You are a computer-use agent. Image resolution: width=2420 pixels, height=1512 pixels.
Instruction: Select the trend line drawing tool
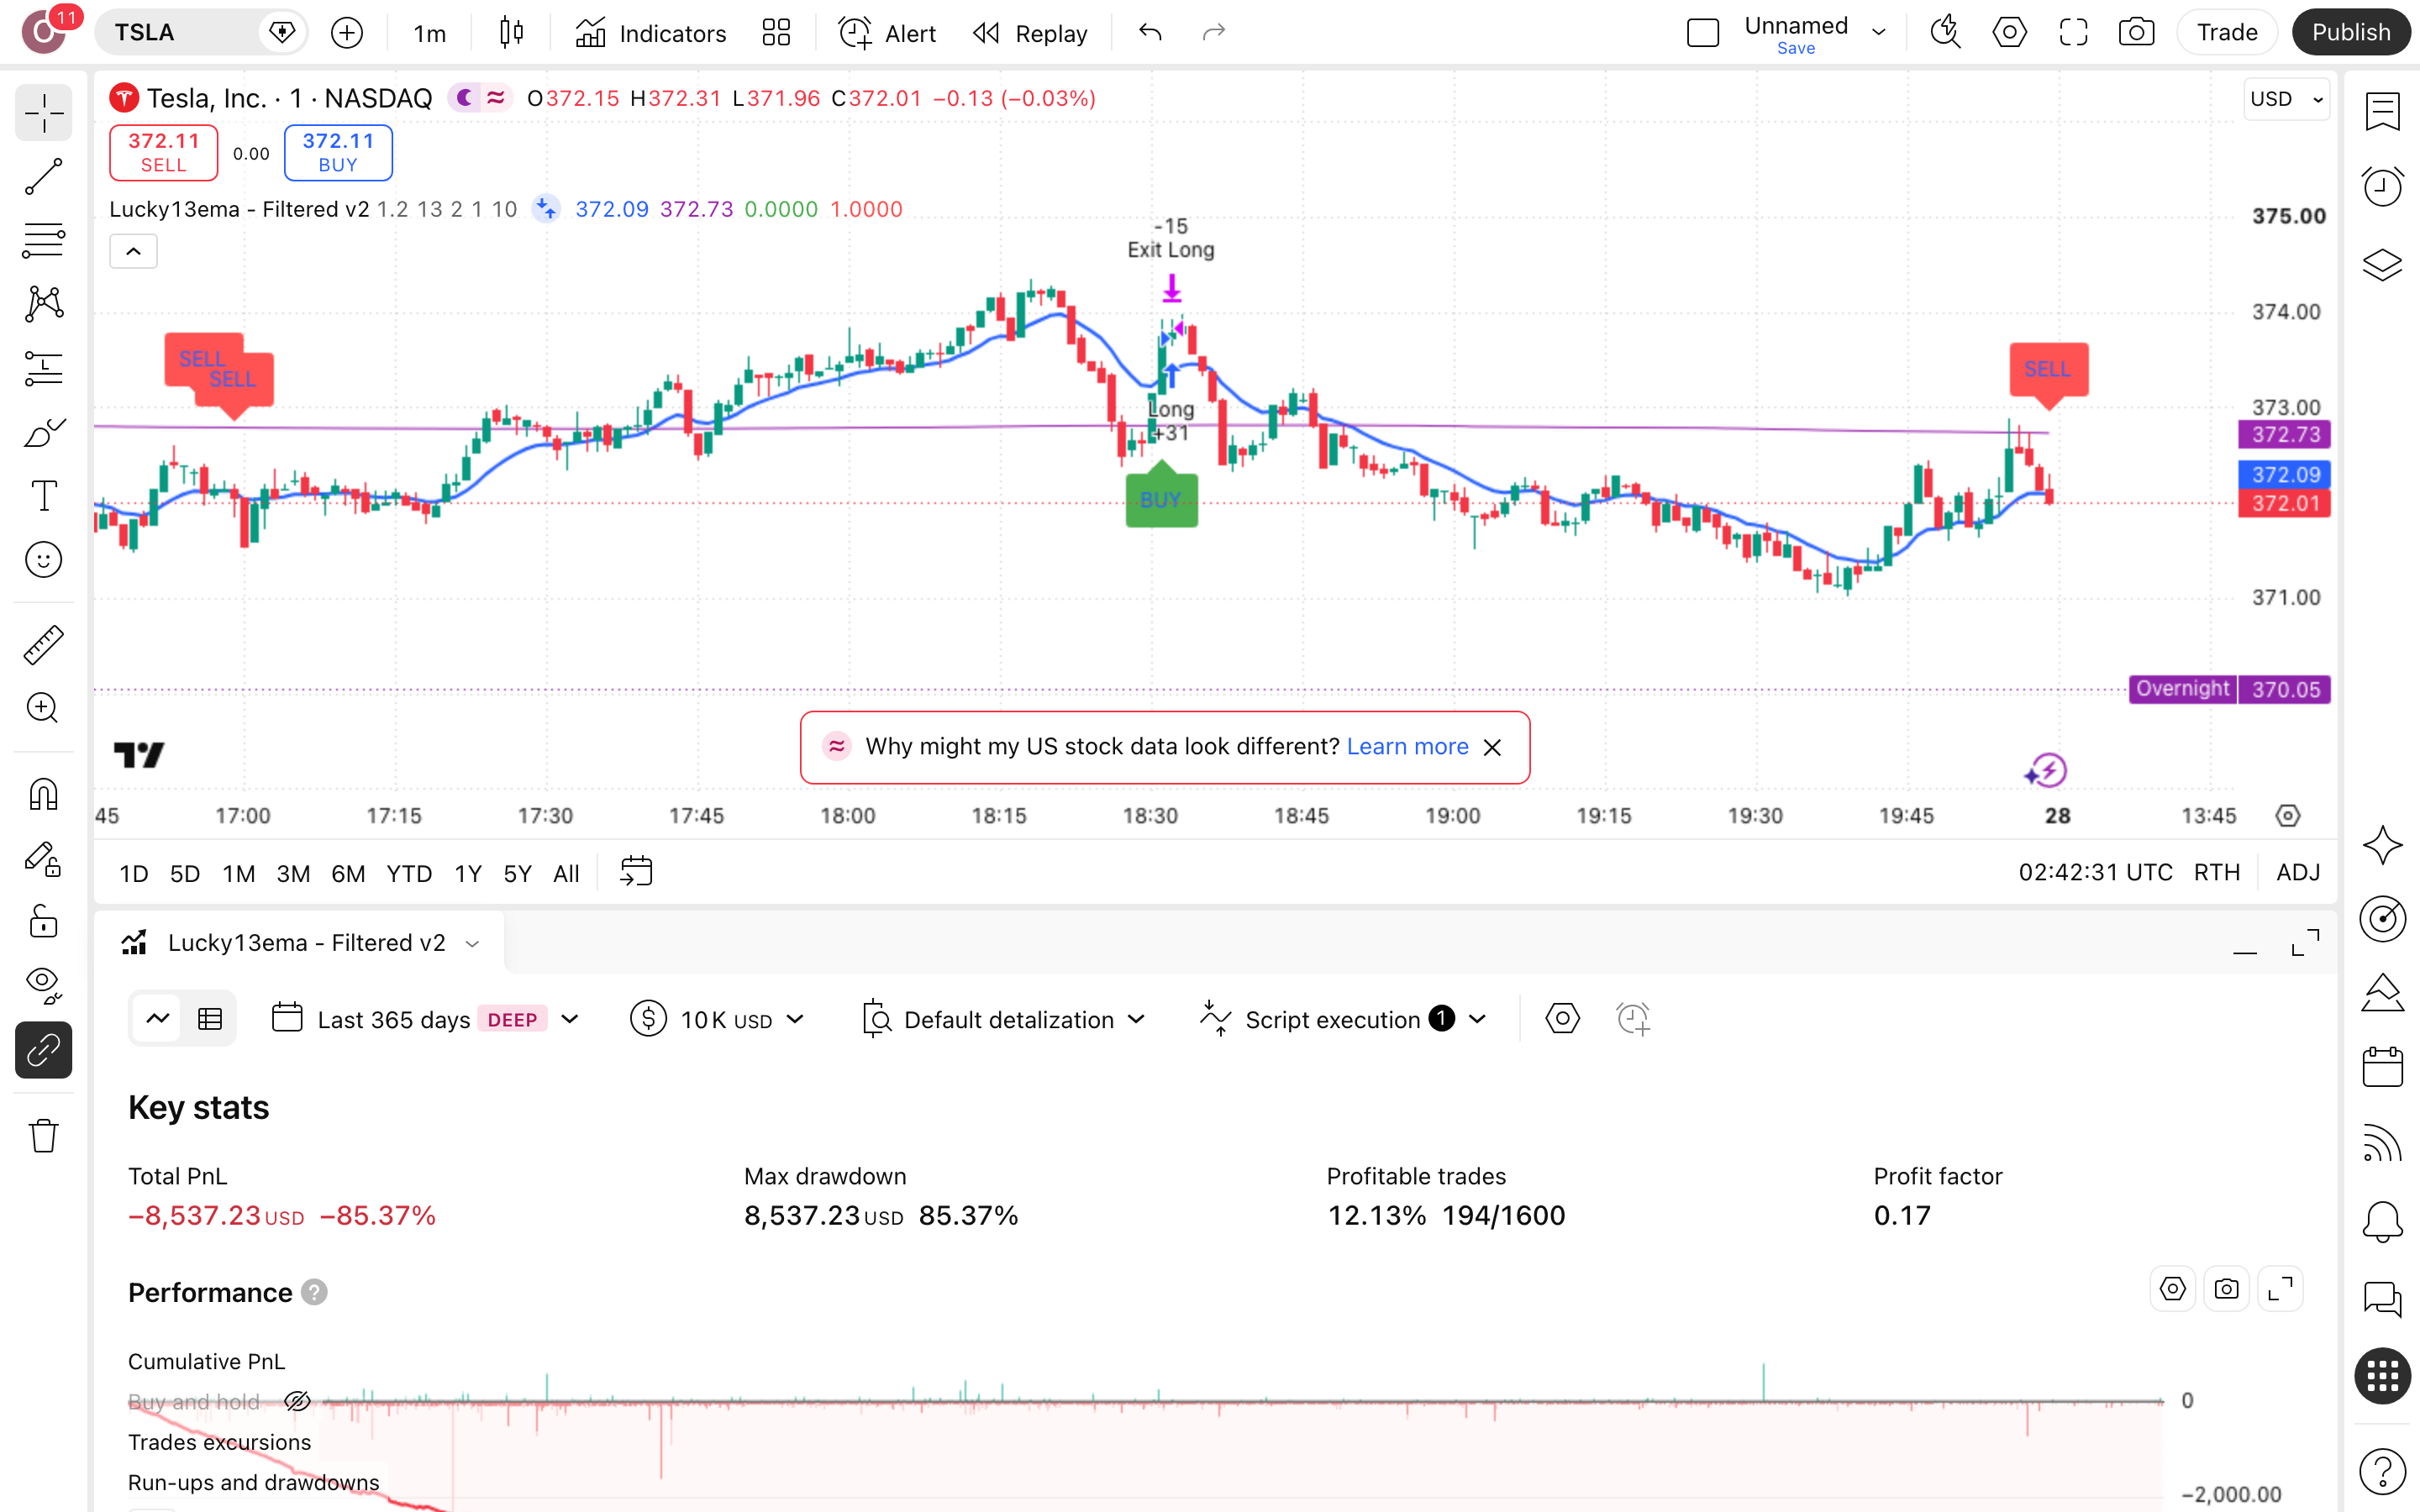(x=43, y=177)
